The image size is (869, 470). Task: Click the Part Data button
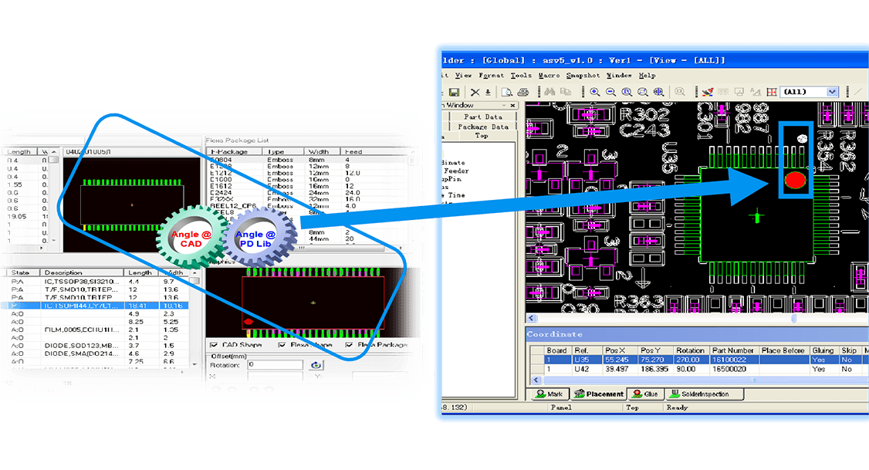click(482, 117)
